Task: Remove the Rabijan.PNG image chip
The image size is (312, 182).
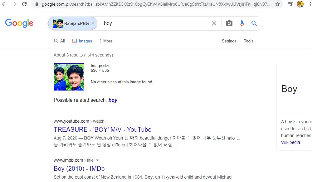Action: (93, 23)
